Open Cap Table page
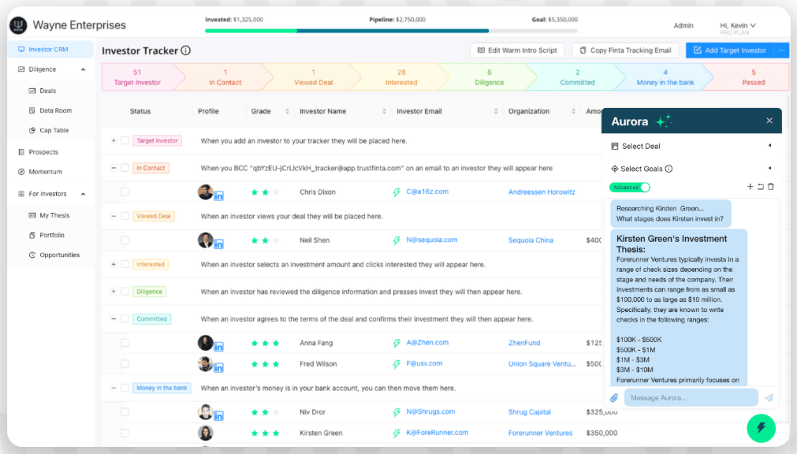797x454 pixels. [x=54, y=130]
